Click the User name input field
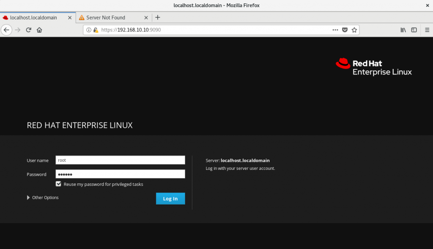The width and height of the screenshot is (433, 249). click(x=121, y=160)
